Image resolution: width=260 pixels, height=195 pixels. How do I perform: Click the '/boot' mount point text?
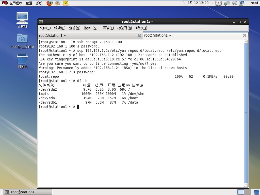coord(133,98)
